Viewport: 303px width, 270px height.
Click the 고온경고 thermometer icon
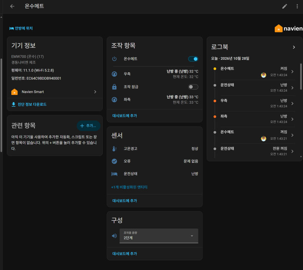click(x=114, y=149)
